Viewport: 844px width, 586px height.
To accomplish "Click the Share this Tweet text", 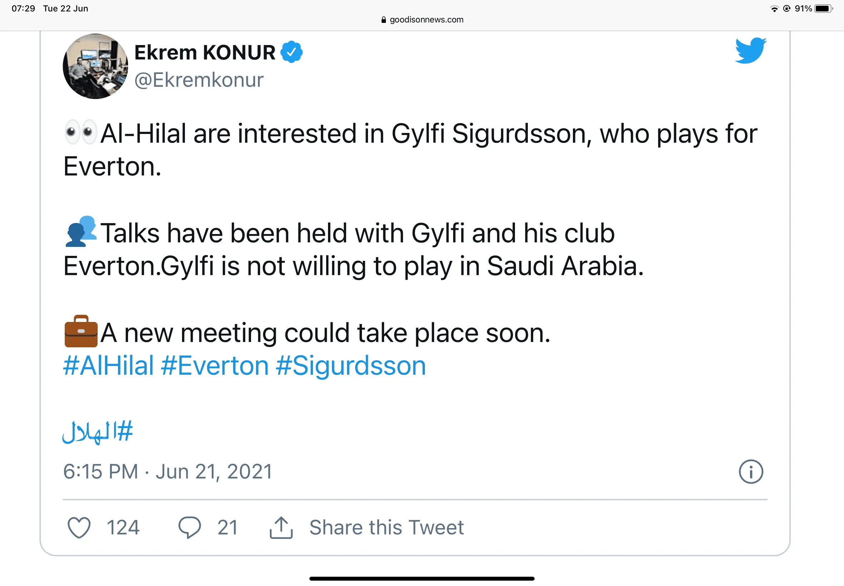I will tap(386, 528).
